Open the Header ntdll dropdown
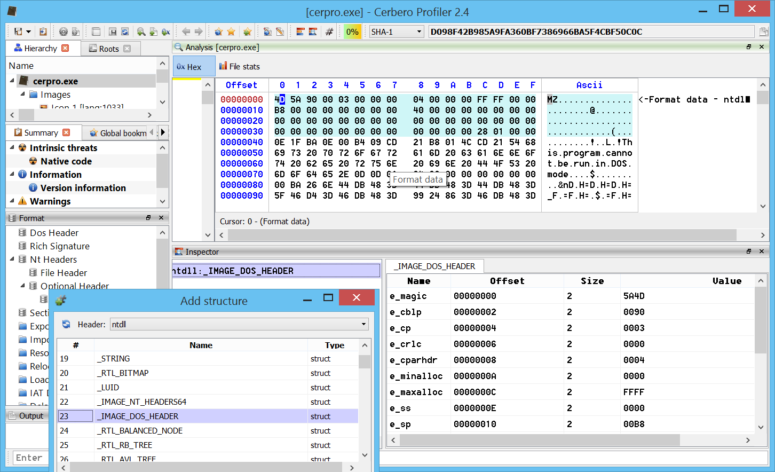Viewport: 775px width, 472px height. (x=240, y=324)
